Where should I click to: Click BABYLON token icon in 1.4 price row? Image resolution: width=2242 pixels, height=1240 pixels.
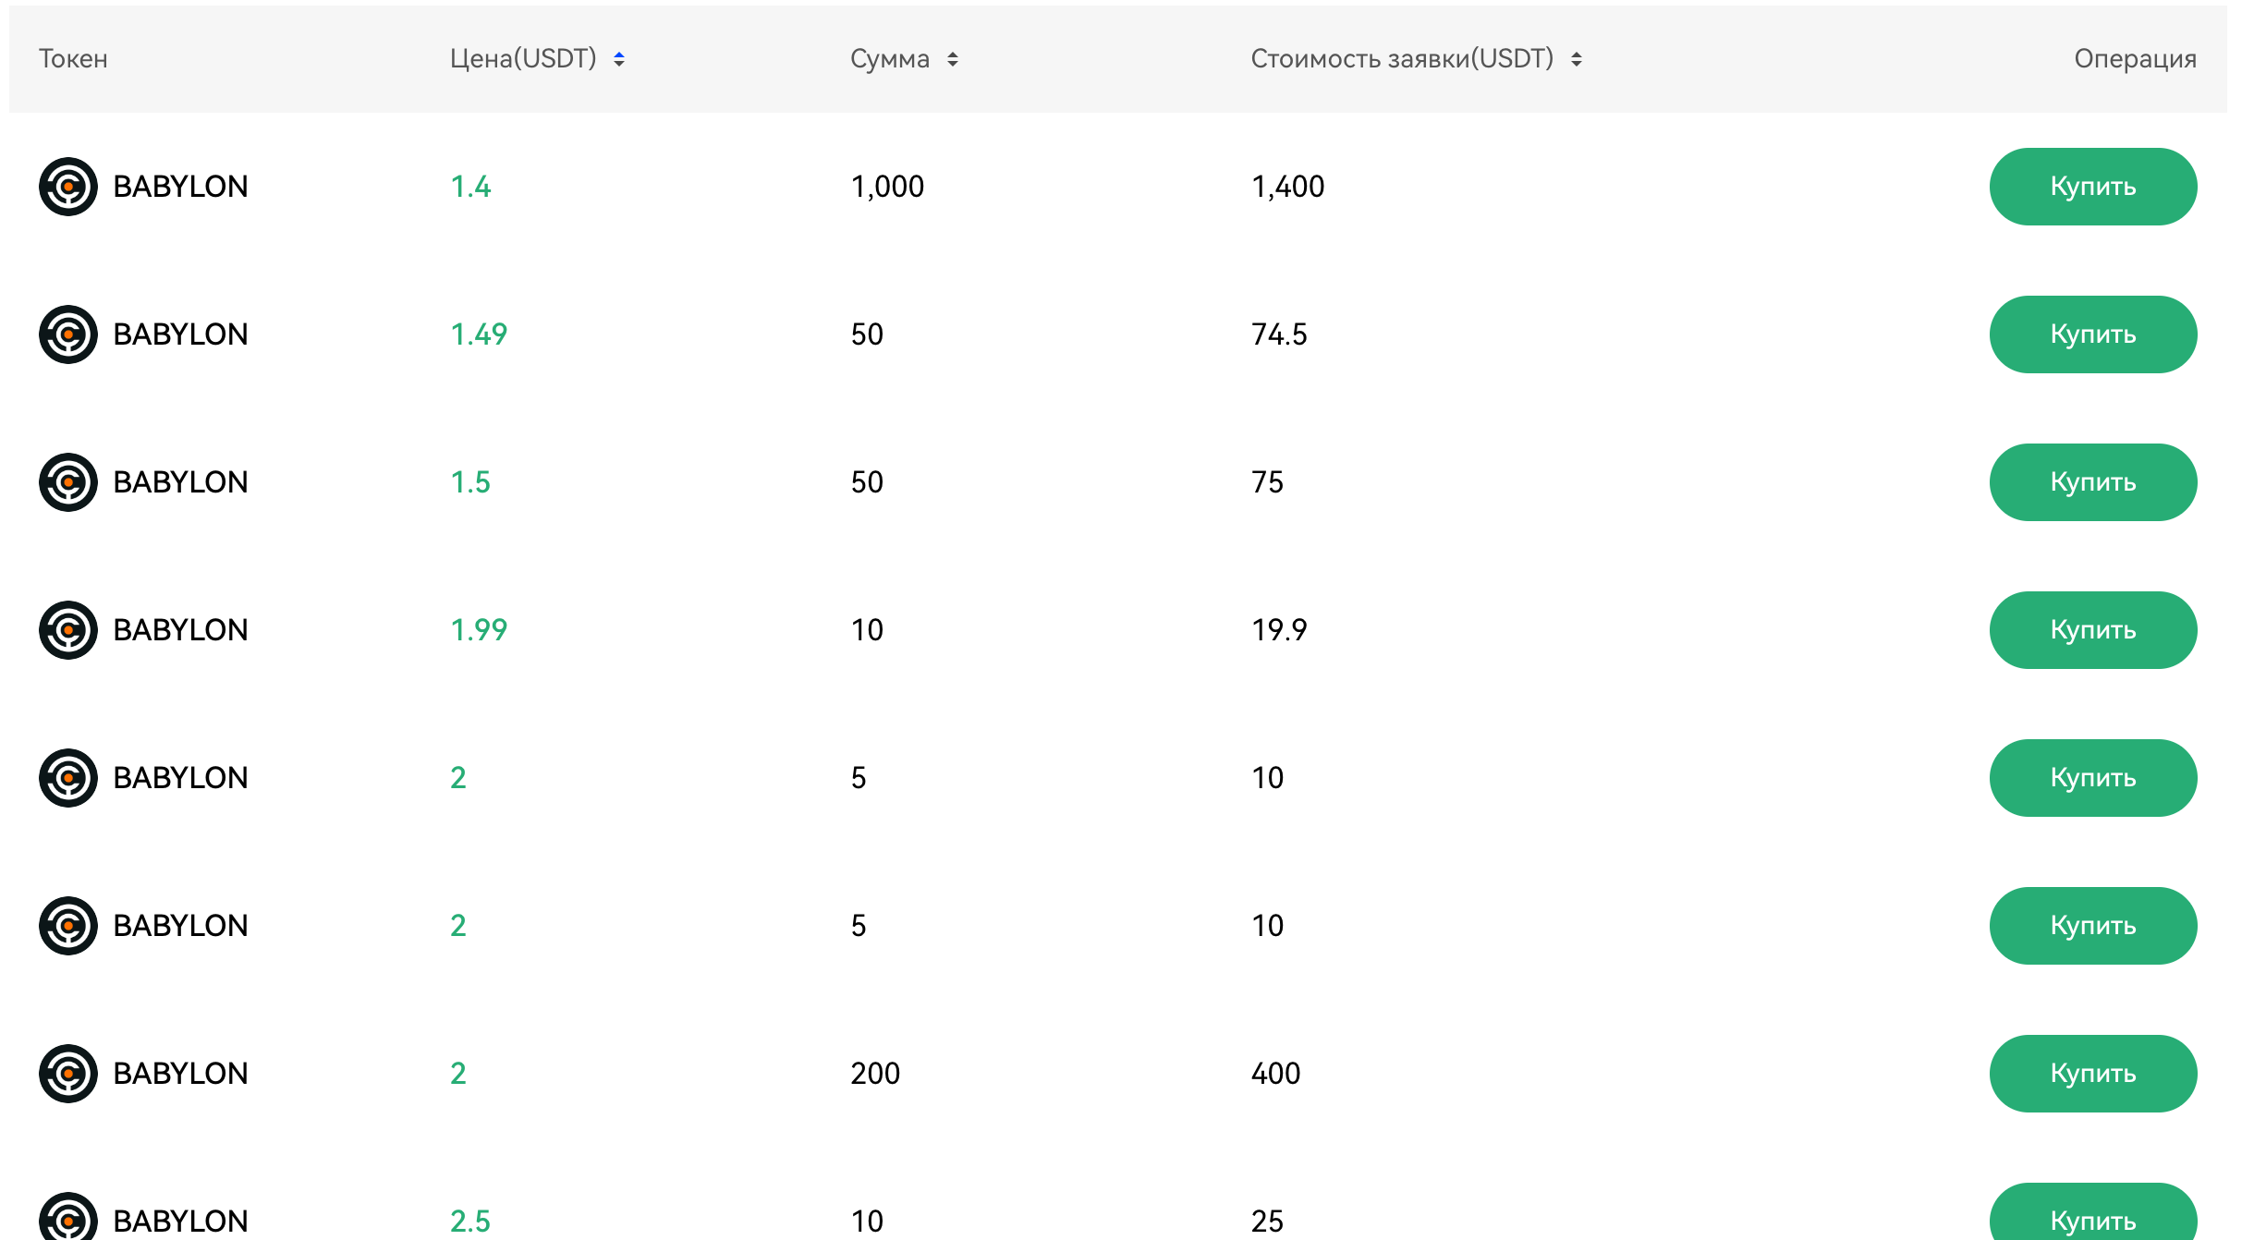click(68, 187)
